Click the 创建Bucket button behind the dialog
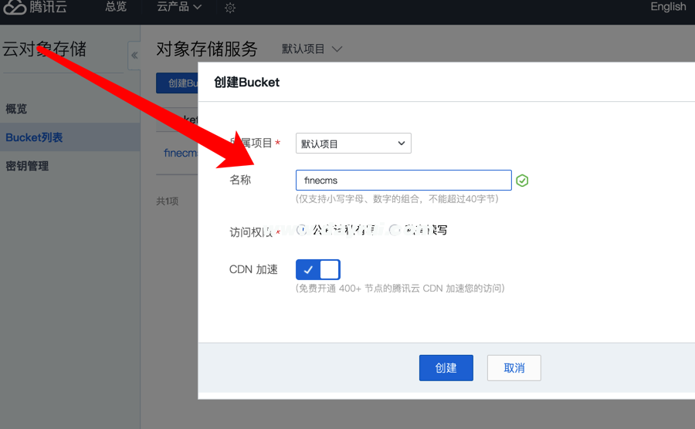This screenshot has width=695, height=429. click(x=178, y=83)
